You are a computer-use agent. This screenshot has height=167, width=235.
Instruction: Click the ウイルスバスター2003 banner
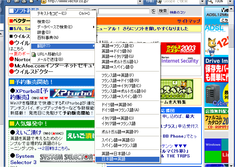click(x=181, y=48)
